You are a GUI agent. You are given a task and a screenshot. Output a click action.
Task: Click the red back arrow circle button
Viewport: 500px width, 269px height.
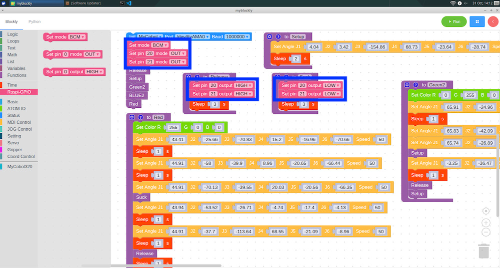click(493, 21)
